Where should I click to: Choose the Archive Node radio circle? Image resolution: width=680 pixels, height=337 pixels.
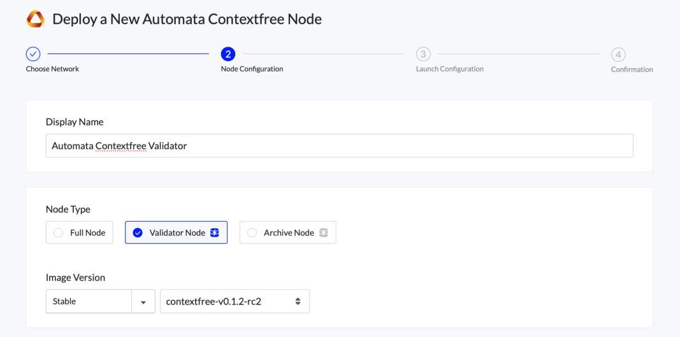click(252, 233)
